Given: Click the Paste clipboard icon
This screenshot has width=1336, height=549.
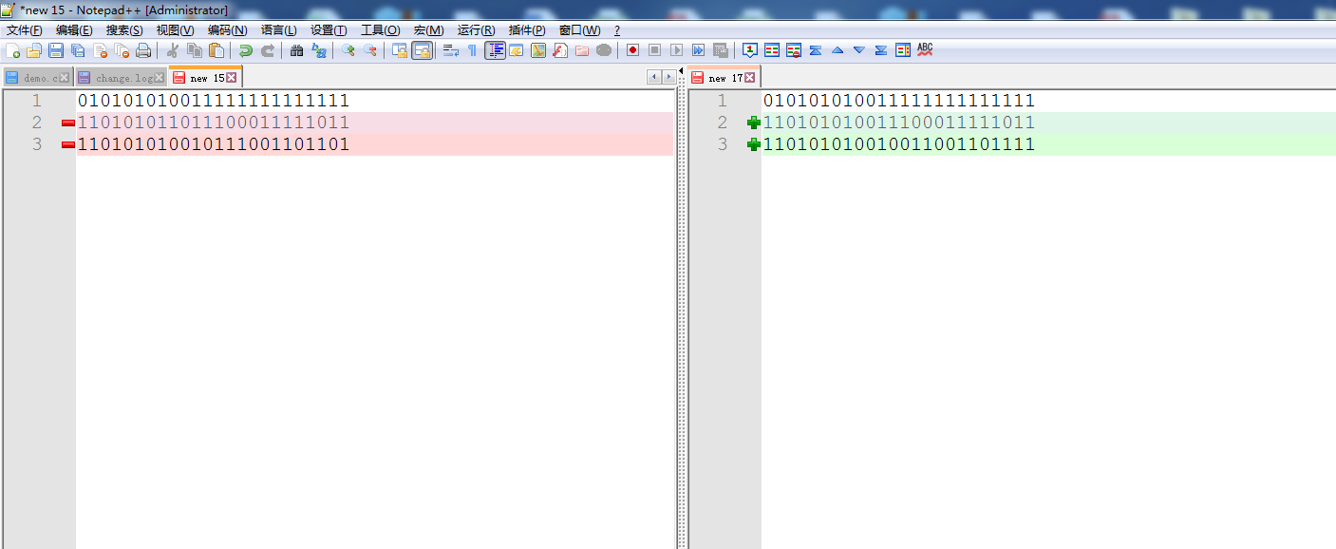Looking at the screenshot, I should pos(216,50).
